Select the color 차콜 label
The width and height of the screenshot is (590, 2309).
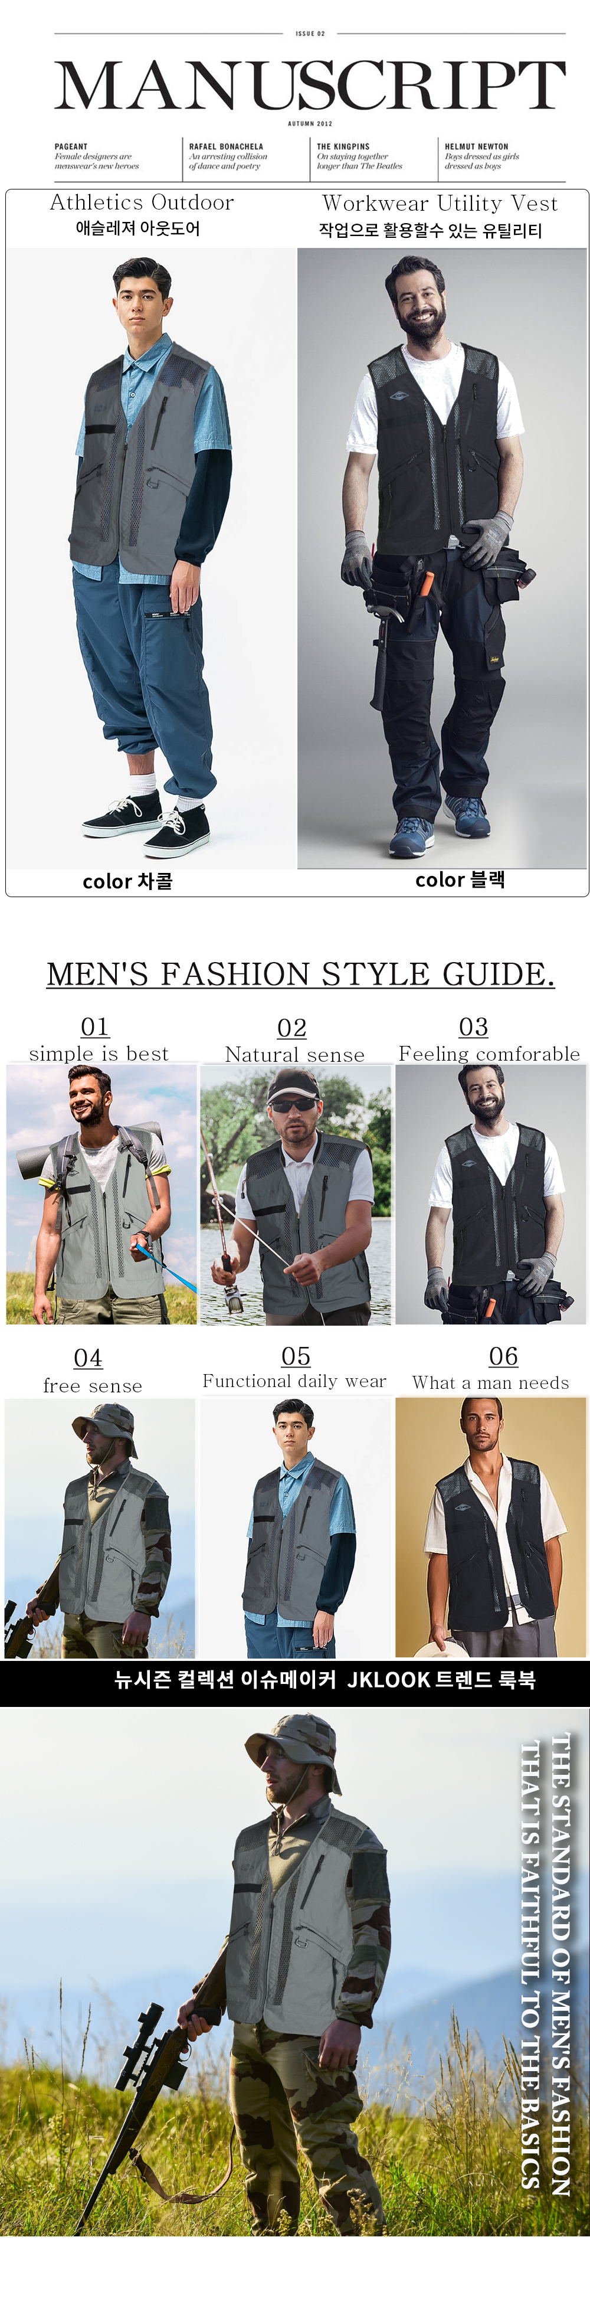click(x=127, y=881)
